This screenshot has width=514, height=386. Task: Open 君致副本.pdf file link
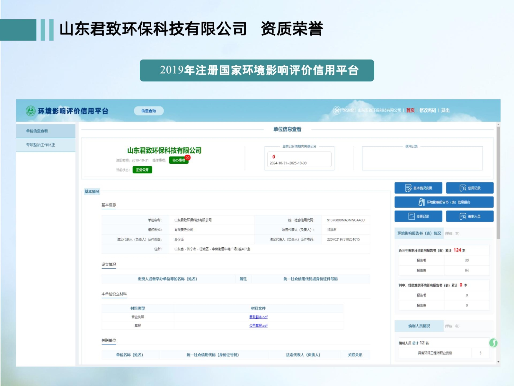coord(258,317)
